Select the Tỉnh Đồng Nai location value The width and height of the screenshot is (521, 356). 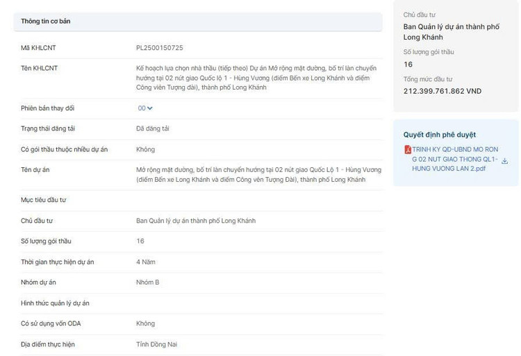[x=156, y=344]
